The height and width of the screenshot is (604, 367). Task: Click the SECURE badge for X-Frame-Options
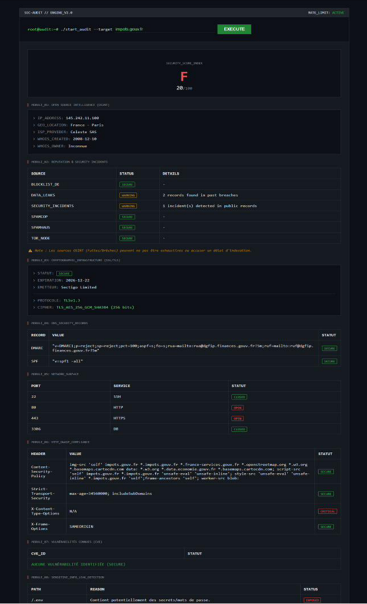[326, 526]
